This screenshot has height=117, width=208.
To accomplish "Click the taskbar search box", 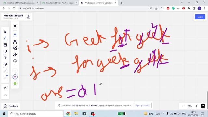I will tap(36, 114).
